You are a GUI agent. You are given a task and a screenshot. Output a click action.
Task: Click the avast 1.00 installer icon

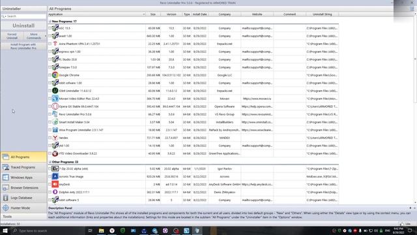tap(55, 36)
